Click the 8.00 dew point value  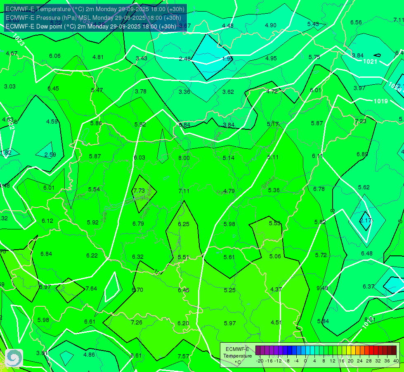coord(184,158)
